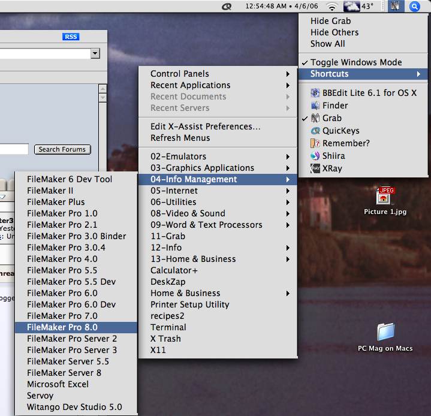Viewport: 431px width, 416px height.
Task: Open the weather cloud menu item
Action: coord(358,7)
